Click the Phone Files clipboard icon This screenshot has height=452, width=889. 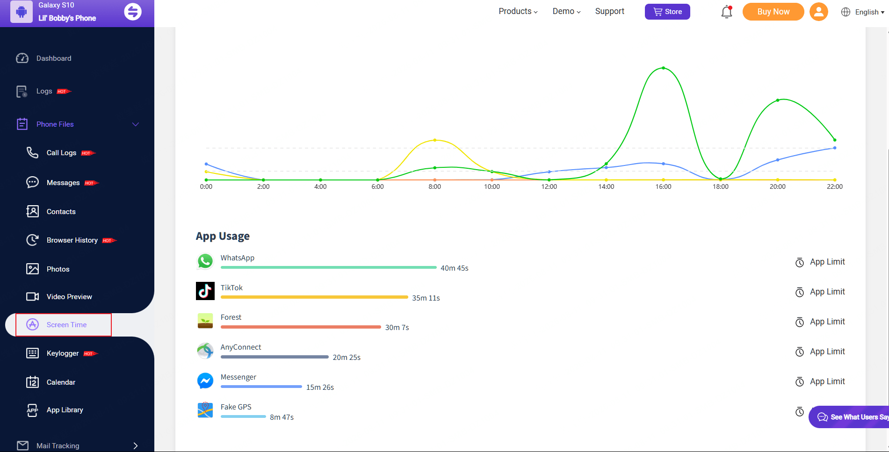(22, 124)
